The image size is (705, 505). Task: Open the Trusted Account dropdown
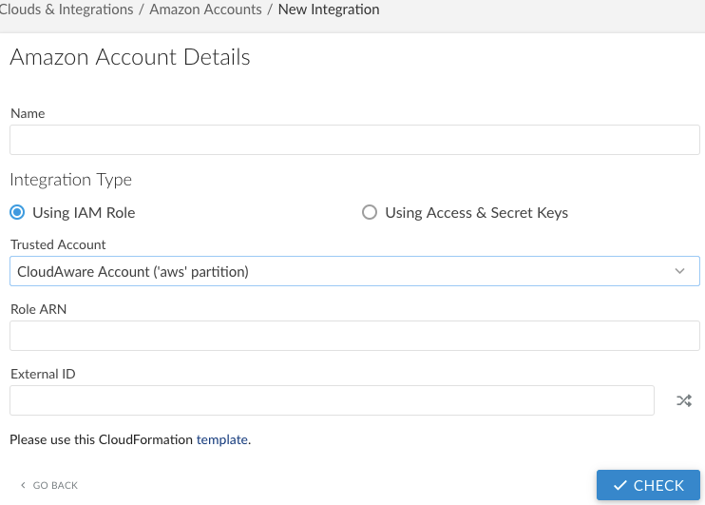pos(342,271)
